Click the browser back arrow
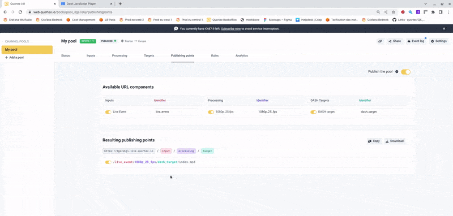The width and height of the screenshot is (453, 216). pyautogui.click(x=5, y=12)
